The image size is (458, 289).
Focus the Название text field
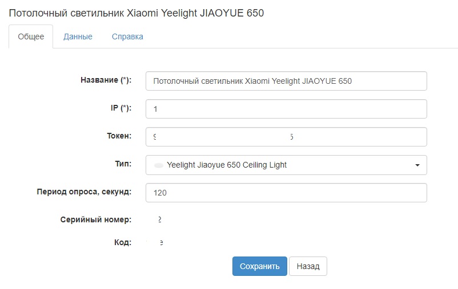[286, 81]
